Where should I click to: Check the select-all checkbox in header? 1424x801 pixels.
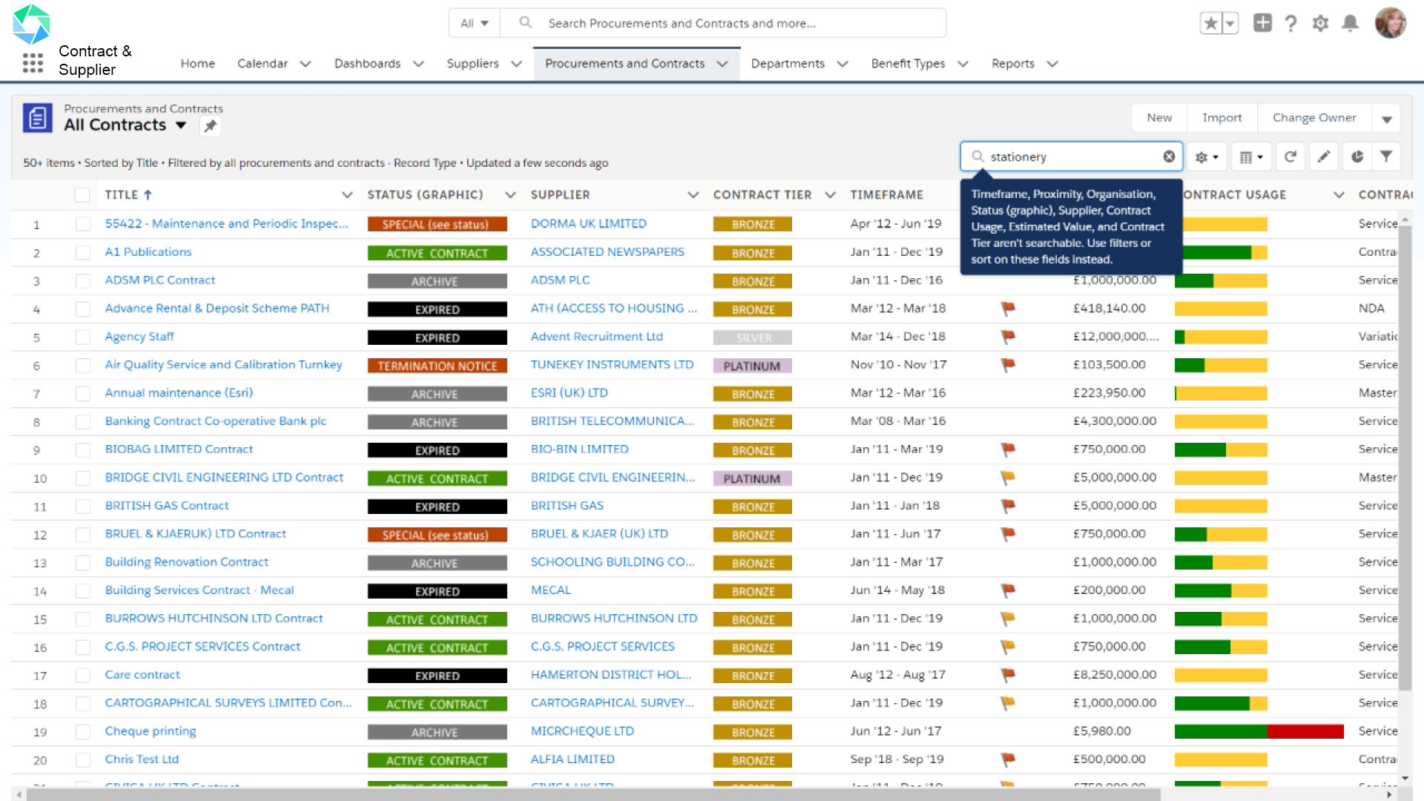tap(82, 194)
